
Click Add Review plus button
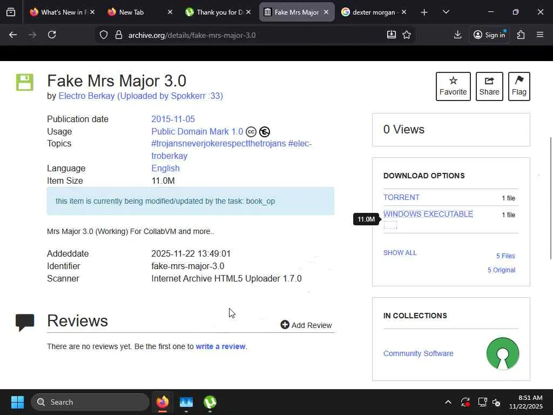(x=306, y=325)
